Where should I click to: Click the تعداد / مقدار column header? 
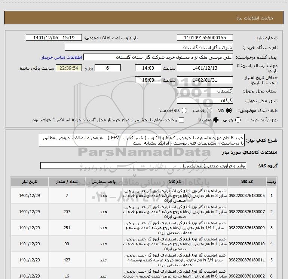67,182
